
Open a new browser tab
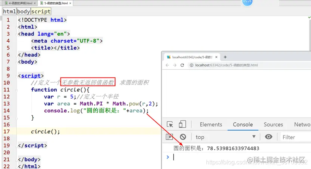click(x=225, y=57)
